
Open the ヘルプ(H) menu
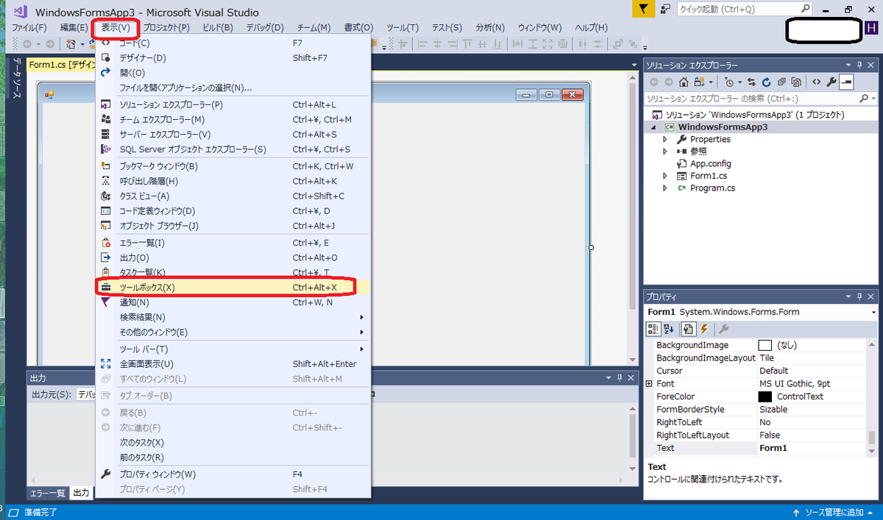click(591, 27)
